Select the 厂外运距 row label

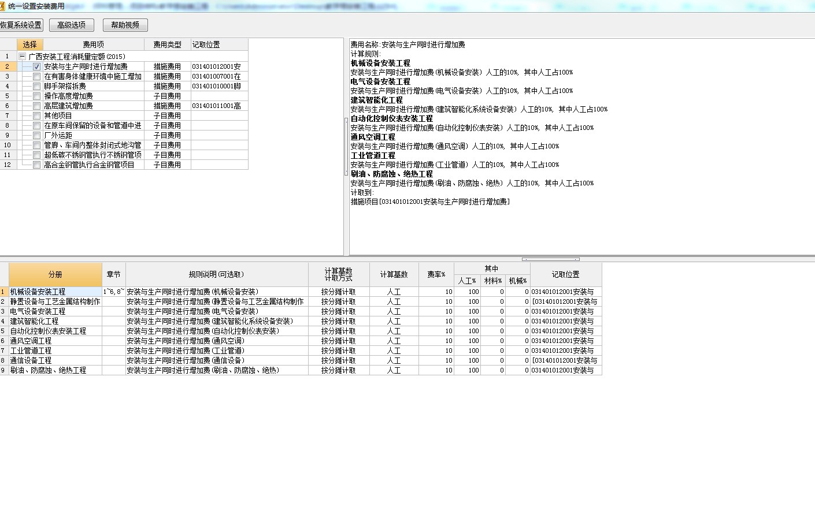(x=58, y=135)
